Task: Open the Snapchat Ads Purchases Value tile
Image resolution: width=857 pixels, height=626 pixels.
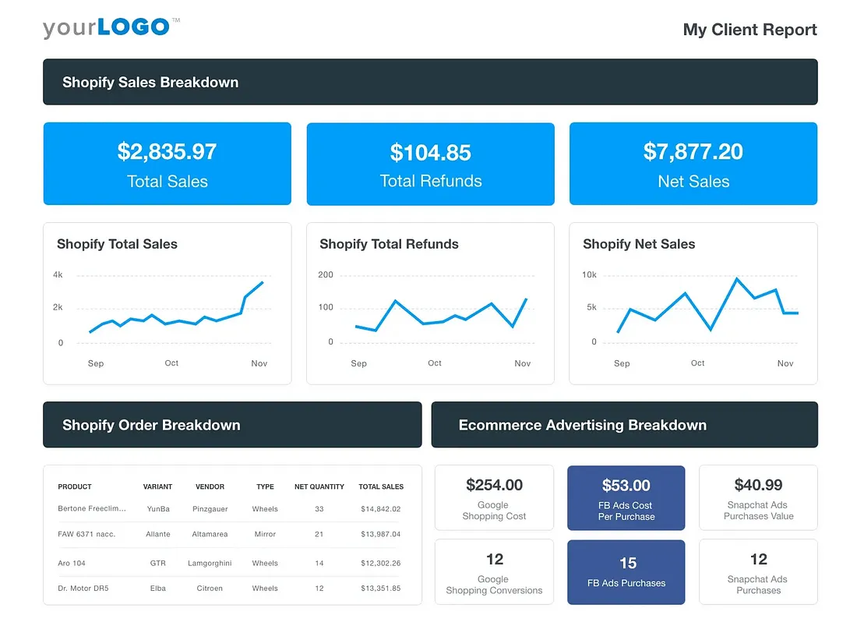Action: click(759, 497)
